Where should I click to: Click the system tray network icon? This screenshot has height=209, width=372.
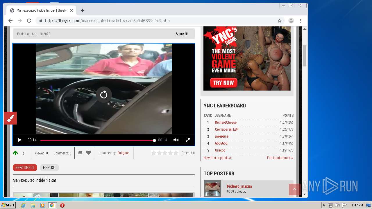pos(330,205)
